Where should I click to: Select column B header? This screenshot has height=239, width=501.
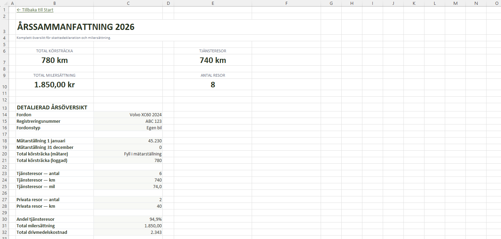(x=54, y=3)
